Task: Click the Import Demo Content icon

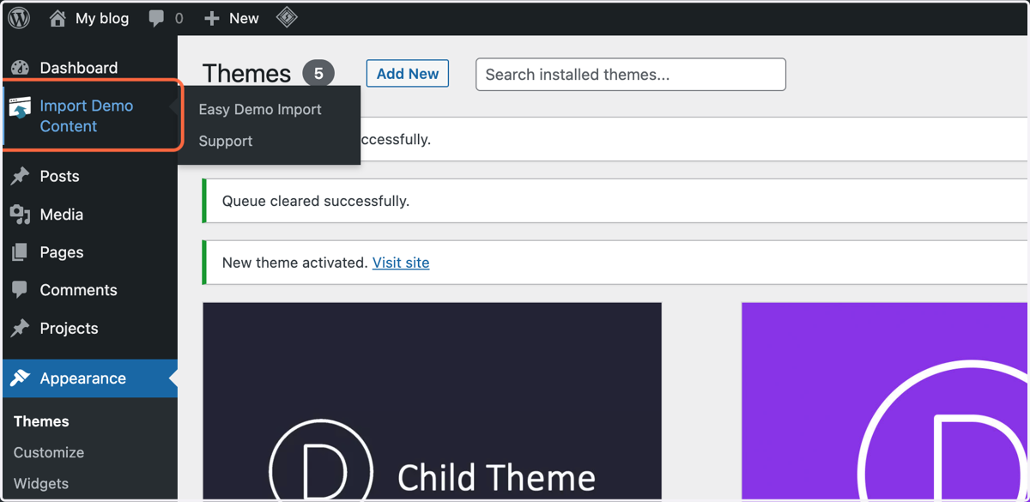Action: point(20,108)
